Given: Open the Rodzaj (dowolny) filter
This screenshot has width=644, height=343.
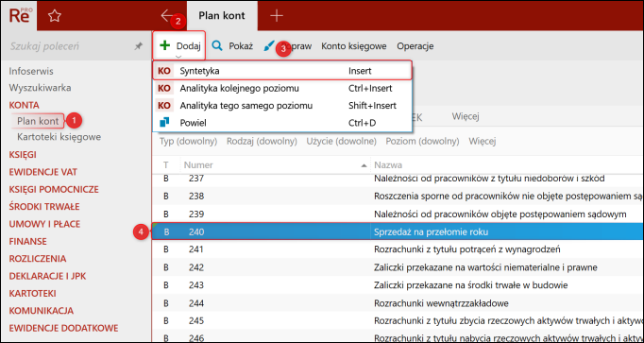Looking at the screenshot, I should point(262,142).
